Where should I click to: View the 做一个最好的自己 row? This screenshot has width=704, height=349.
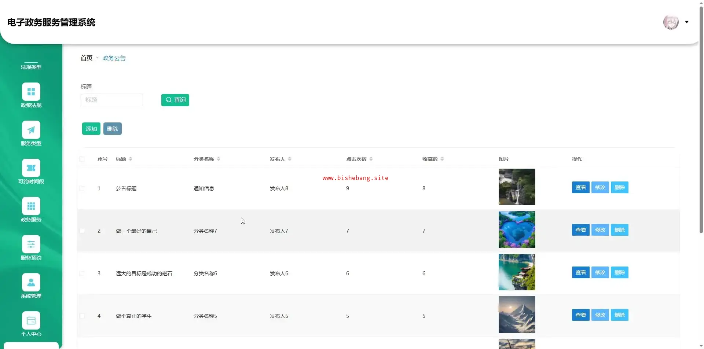pos(581,230)
